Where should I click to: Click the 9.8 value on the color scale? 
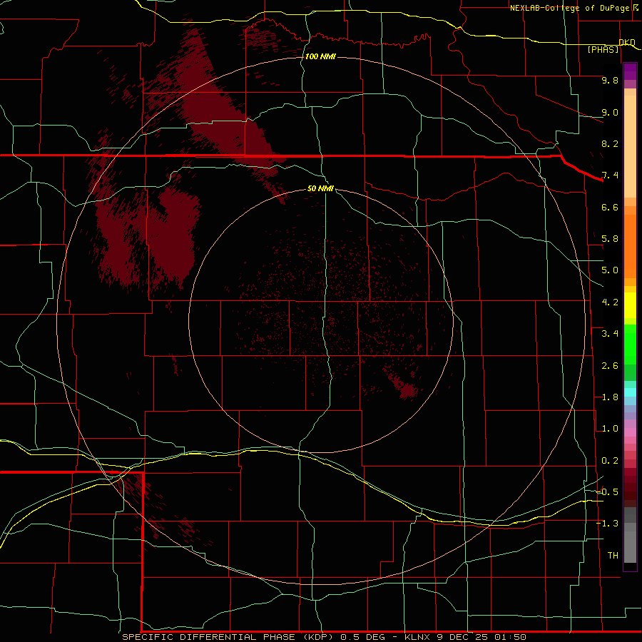(x=610, y=80)
